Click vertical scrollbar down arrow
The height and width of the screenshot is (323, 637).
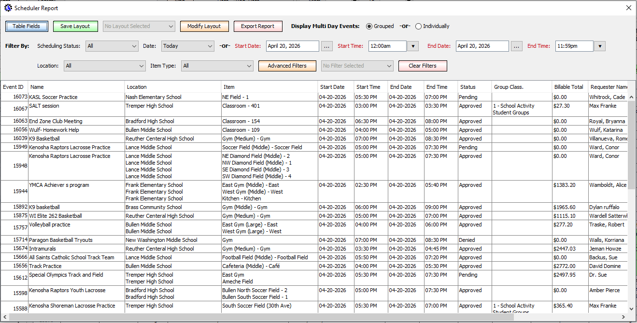coord(632,309)
